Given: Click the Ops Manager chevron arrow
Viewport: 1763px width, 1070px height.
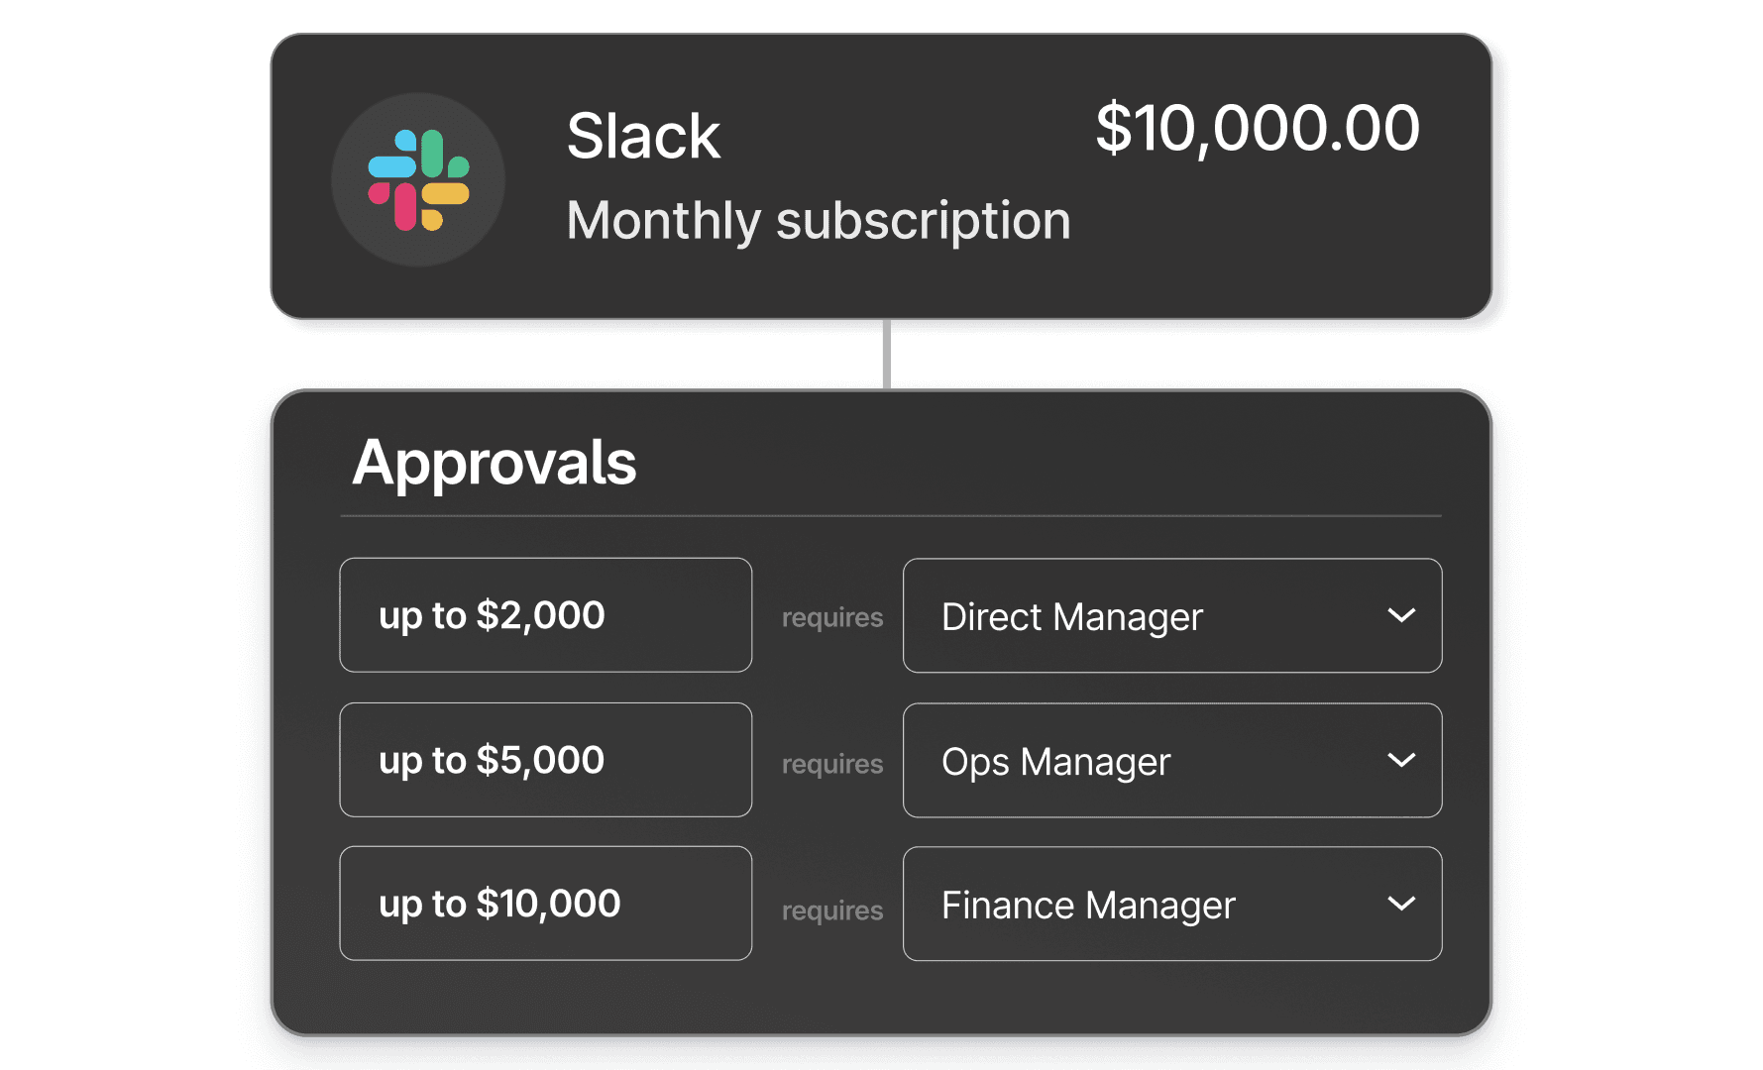Looking at the screenshot, I should 1401,761.
